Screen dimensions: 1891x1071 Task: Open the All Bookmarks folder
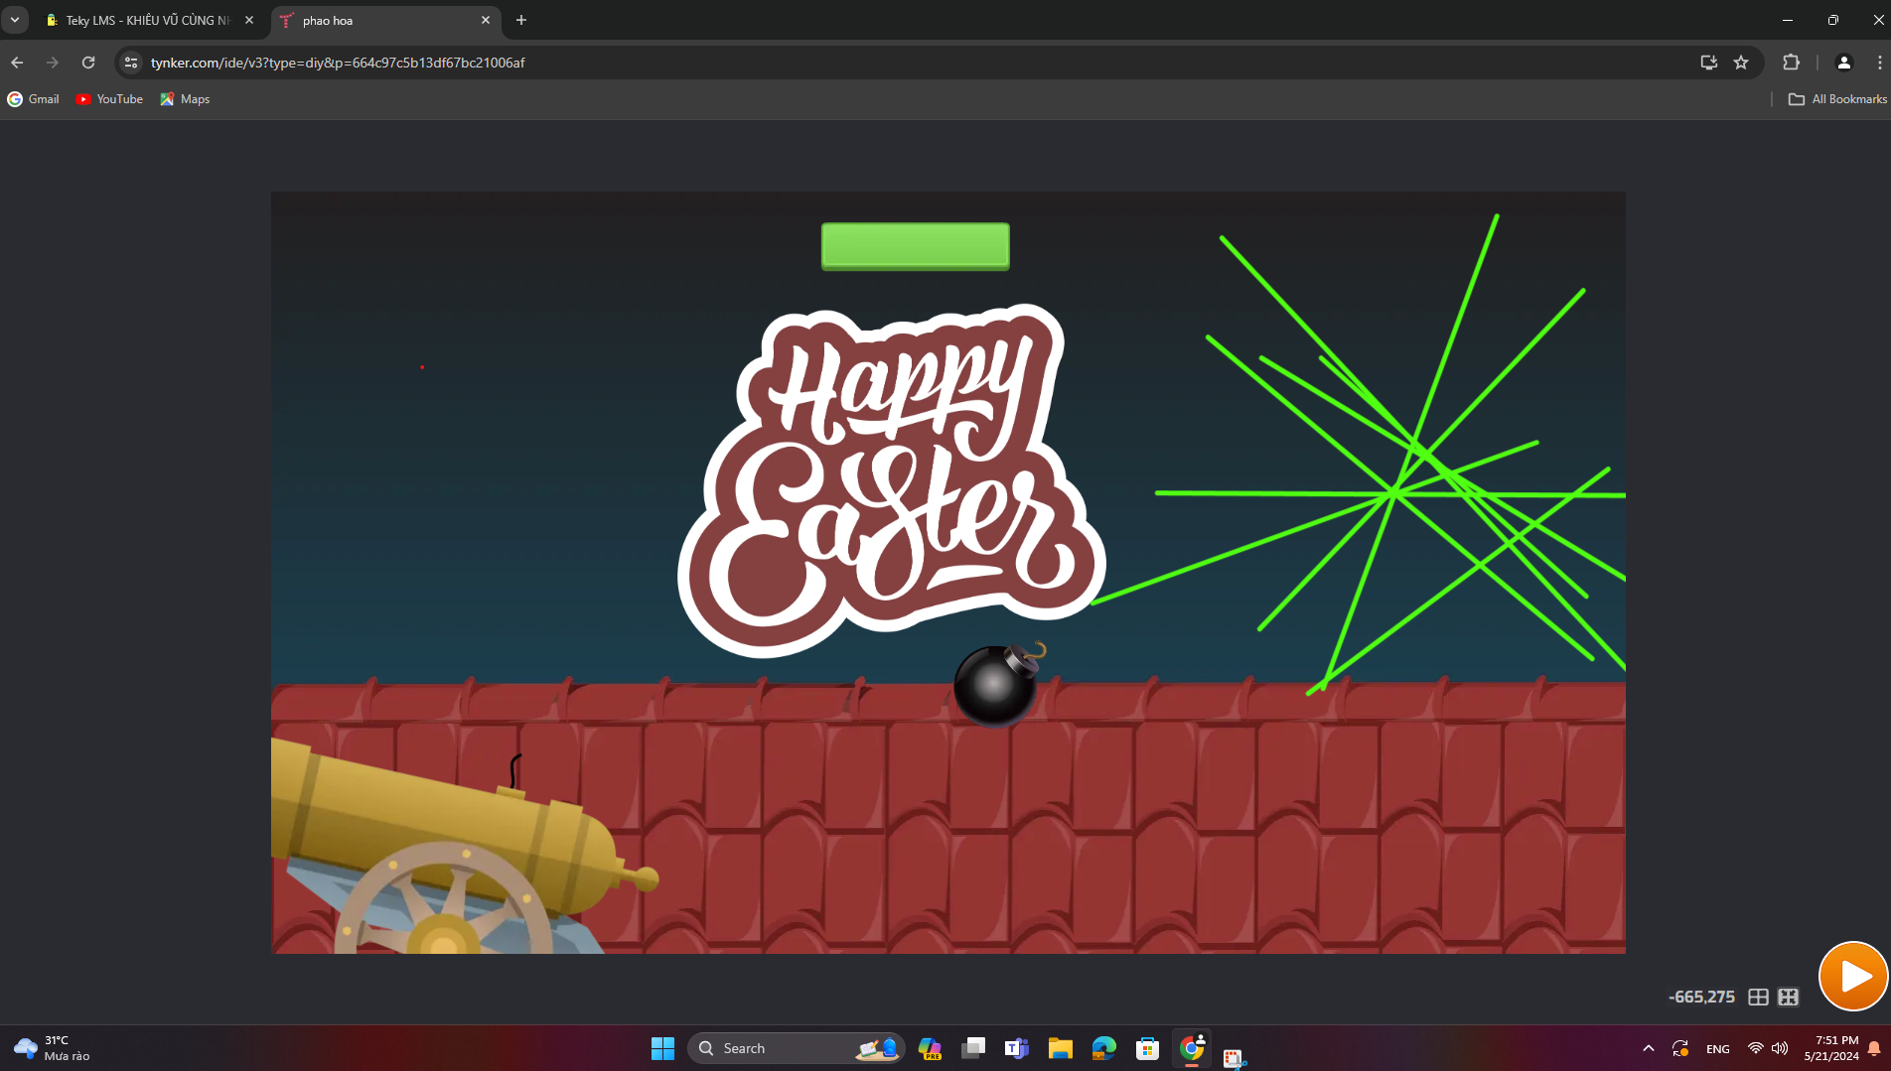[x=1837, y=99]
